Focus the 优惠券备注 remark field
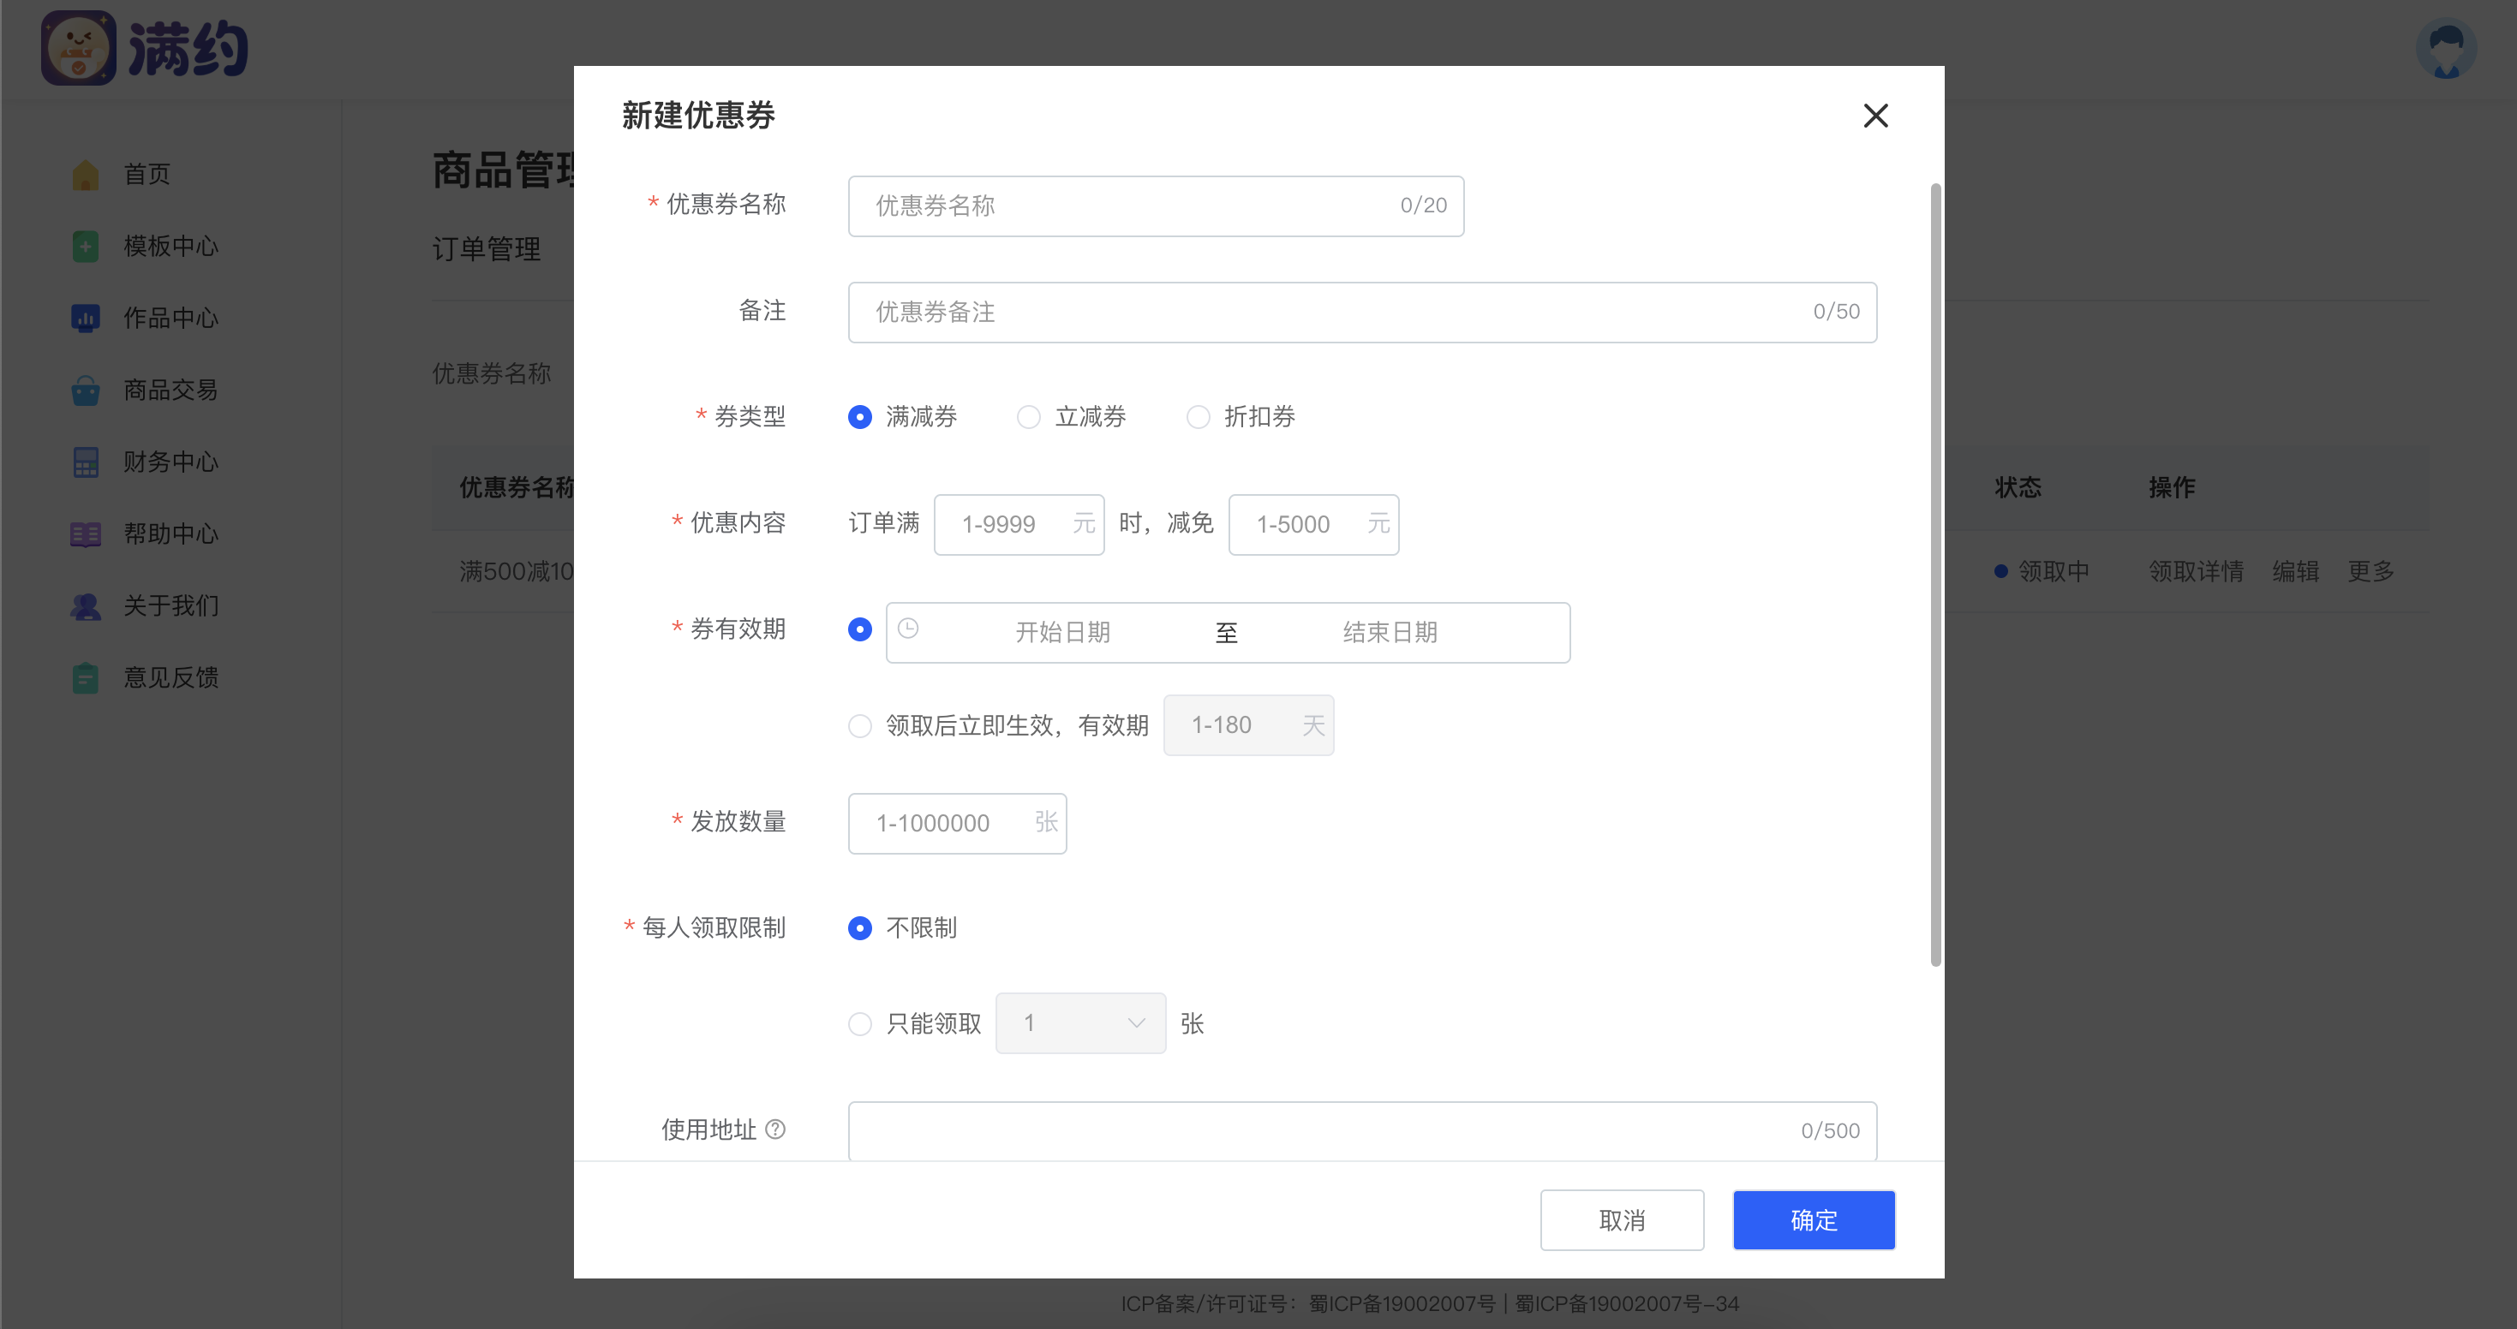Screen dimensions: 2517x1329 point(1362,313)
